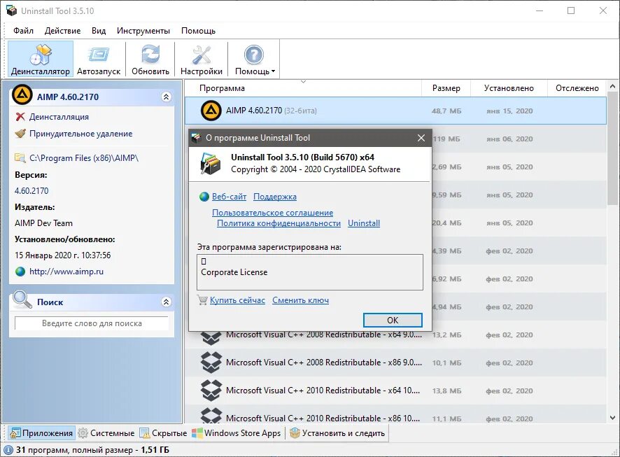This screenshot has width=620, height=457.
Task: Click the globe icon next to Веб-сайт
Action: click(x=204, y=197)
